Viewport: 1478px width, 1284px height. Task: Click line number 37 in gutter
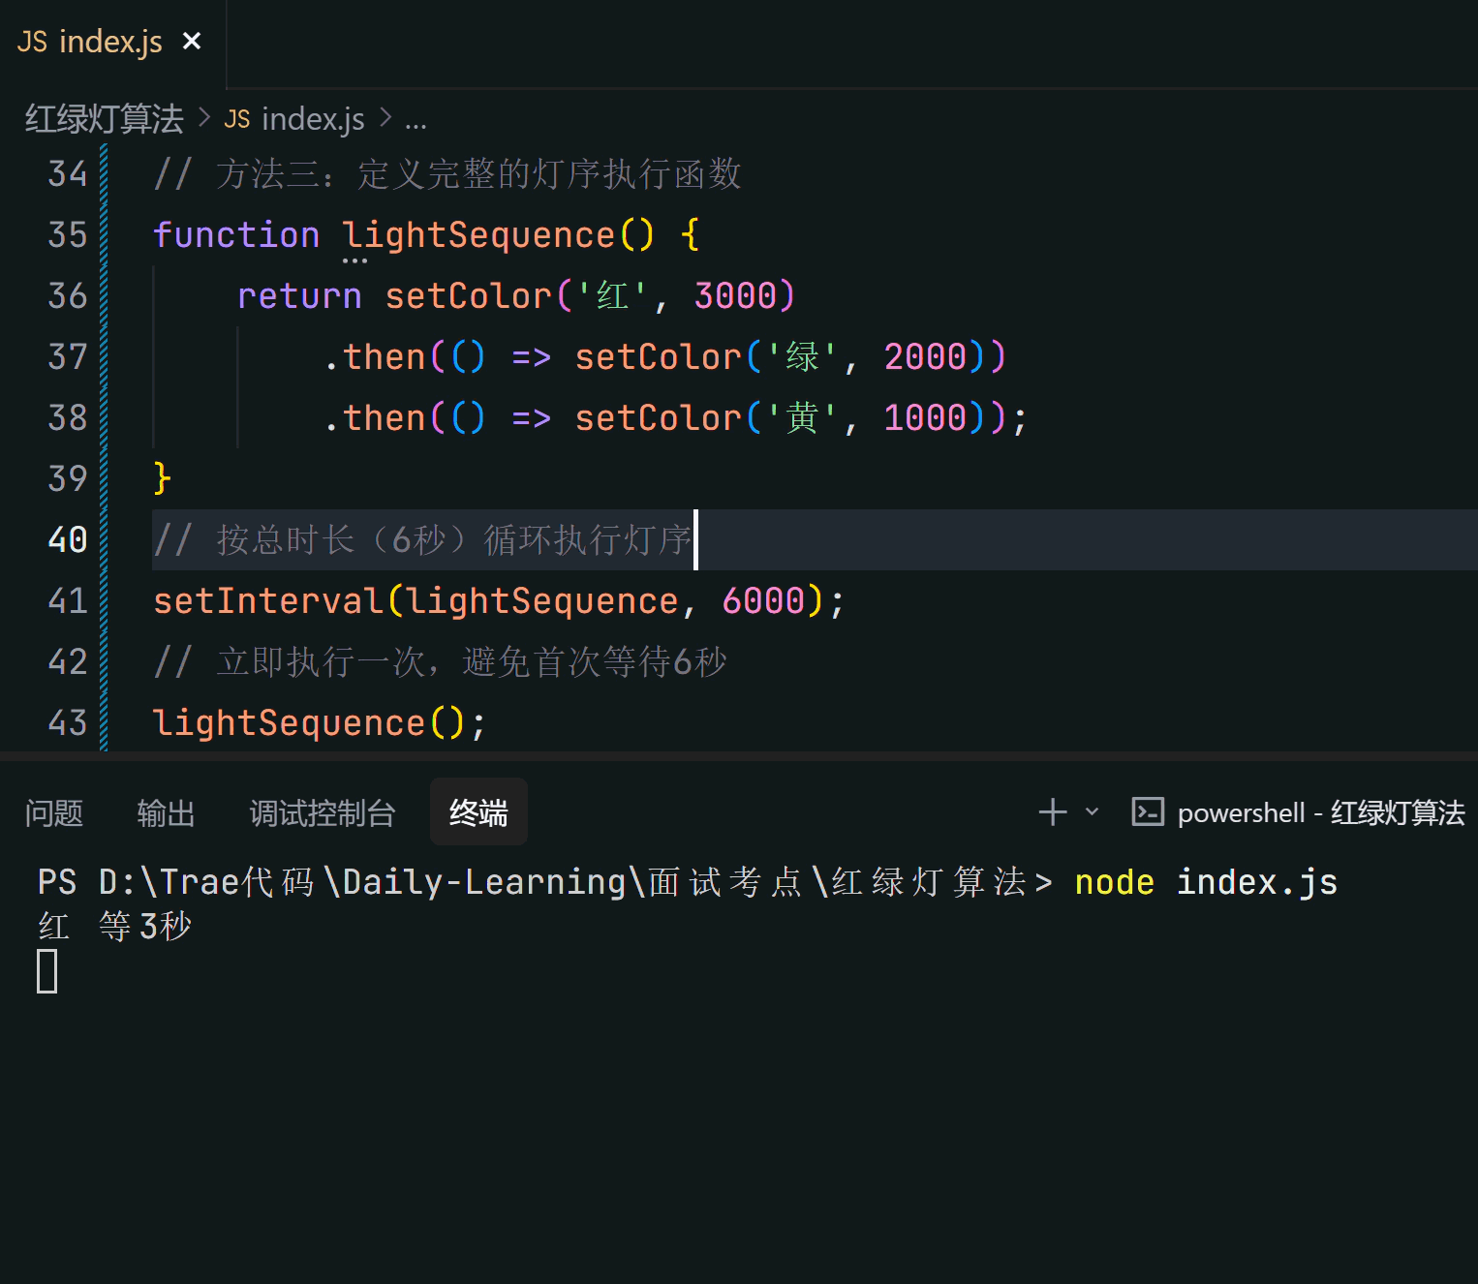click(68, 357)
